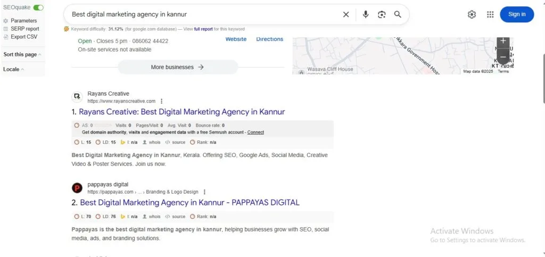Focus the Google search input field

point(205,14)
